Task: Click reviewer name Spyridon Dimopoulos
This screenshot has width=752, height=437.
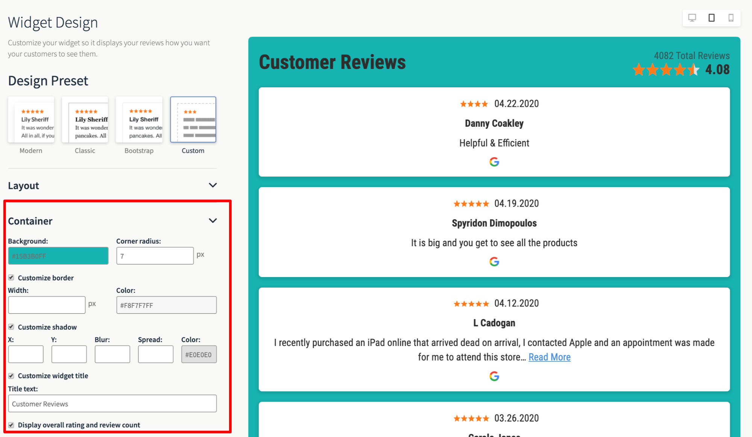Action: coord(494,223)
